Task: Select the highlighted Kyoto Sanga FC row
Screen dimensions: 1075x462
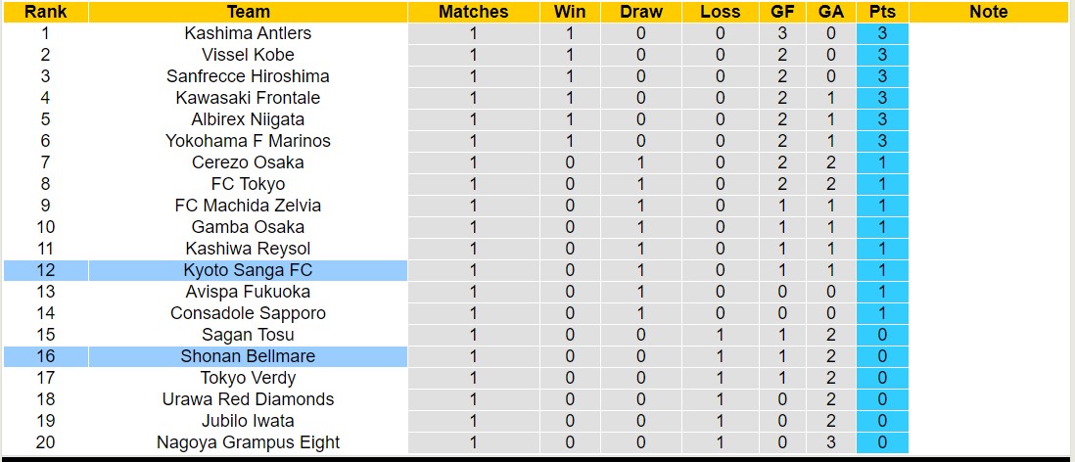Action: (x=248, y=270)
